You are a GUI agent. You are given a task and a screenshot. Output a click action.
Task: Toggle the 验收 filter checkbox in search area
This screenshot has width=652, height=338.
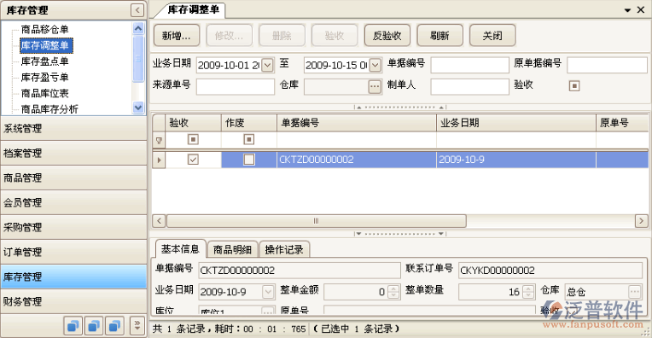click(x=574, y=85)
